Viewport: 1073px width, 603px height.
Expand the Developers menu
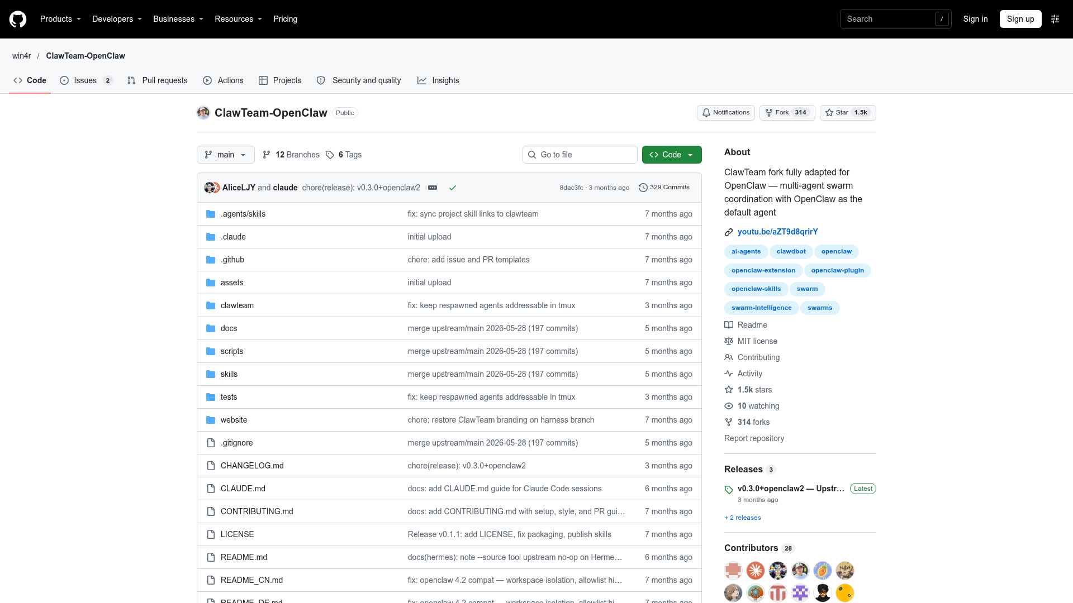[117, 19]
